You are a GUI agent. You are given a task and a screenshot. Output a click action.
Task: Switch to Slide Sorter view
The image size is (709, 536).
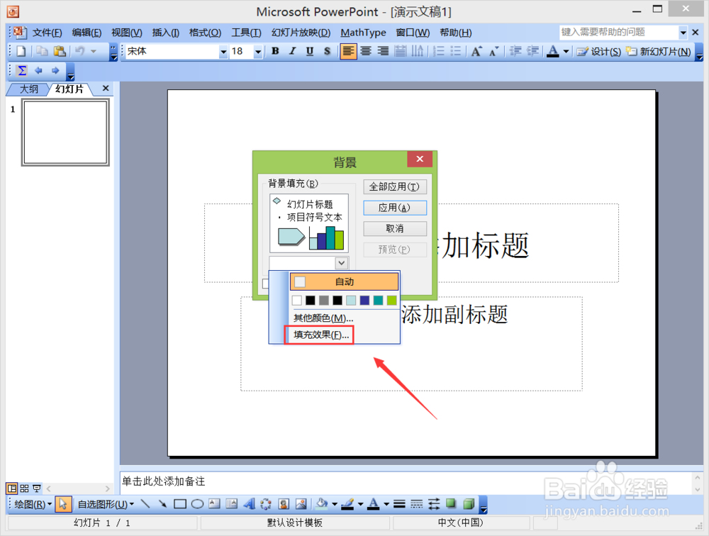24,488
